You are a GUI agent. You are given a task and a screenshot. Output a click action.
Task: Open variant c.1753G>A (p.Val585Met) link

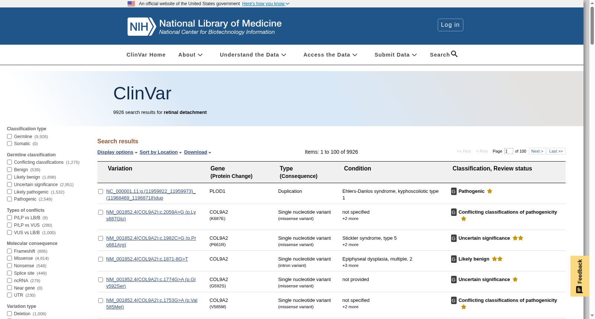152,304
